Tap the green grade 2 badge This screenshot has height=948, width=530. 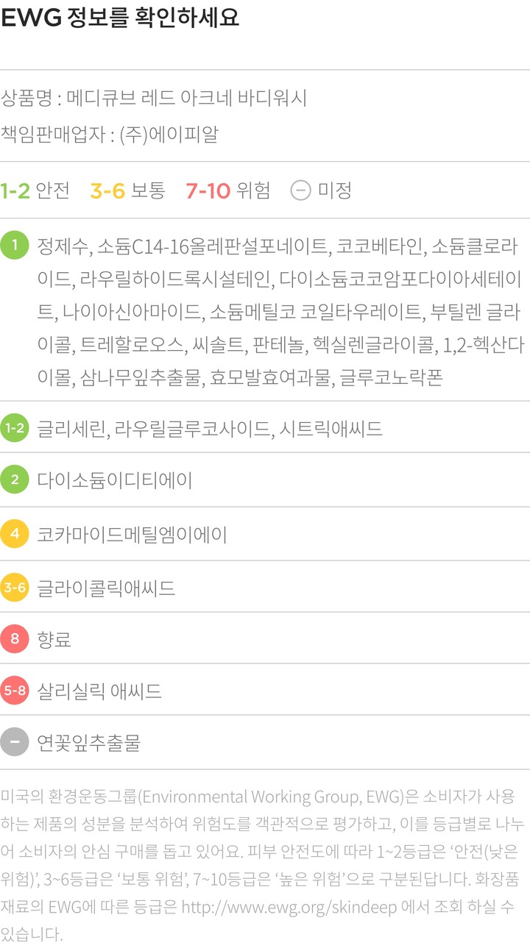tap(15, 480)
